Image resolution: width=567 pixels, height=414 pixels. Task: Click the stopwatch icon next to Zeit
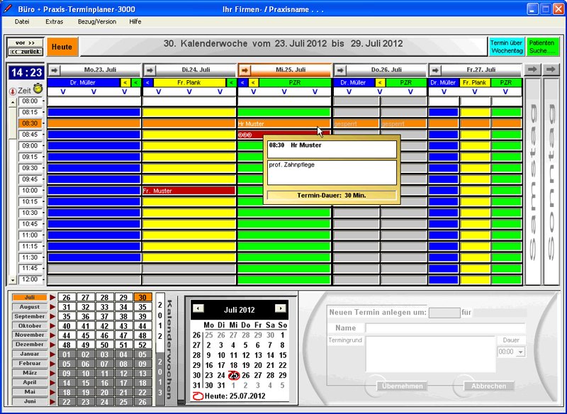(x=38, y=89)
